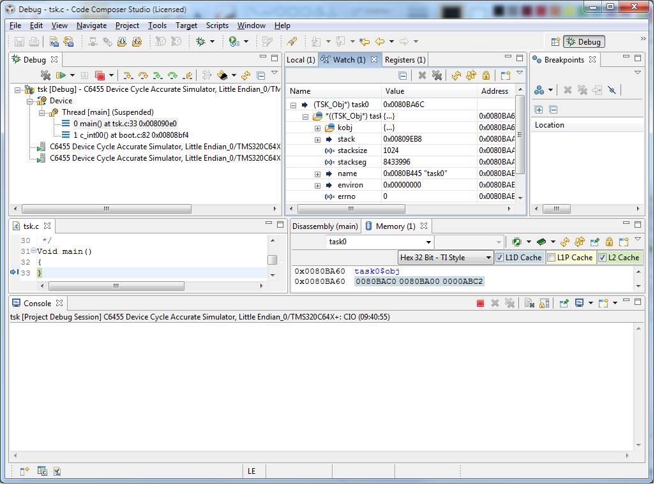This screenshot has height=486, width=655.
Task: Click the plus expand-all icon in Breakpoints
Action: [539, 110]
